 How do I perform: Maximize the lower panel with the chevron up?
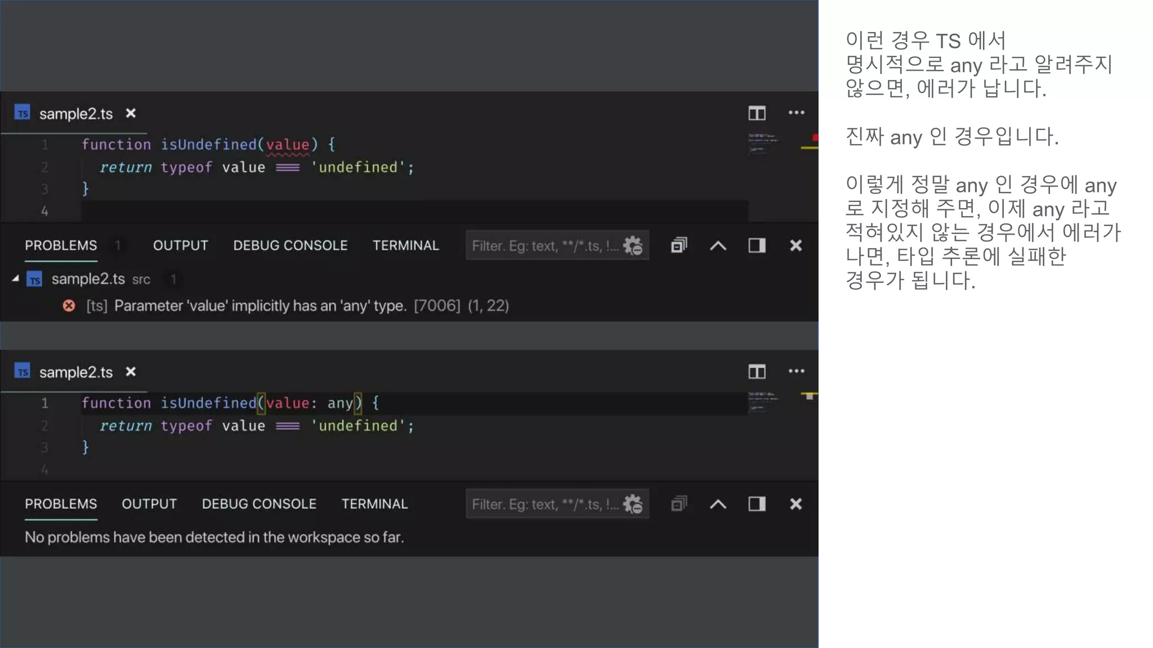pyautogui.click(x=718, y=504)
